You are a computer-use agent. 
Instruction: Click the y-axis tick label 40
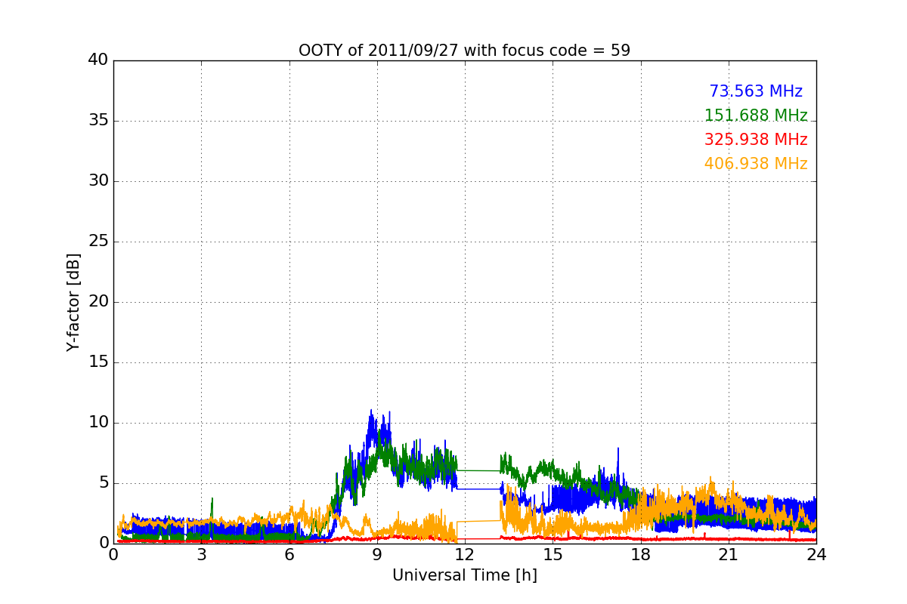coord(98,60)
